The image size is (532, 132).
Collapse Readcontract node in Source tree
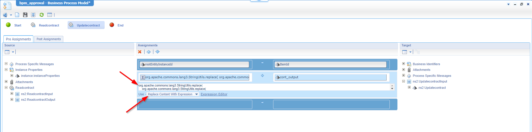(x=6, y=87)
